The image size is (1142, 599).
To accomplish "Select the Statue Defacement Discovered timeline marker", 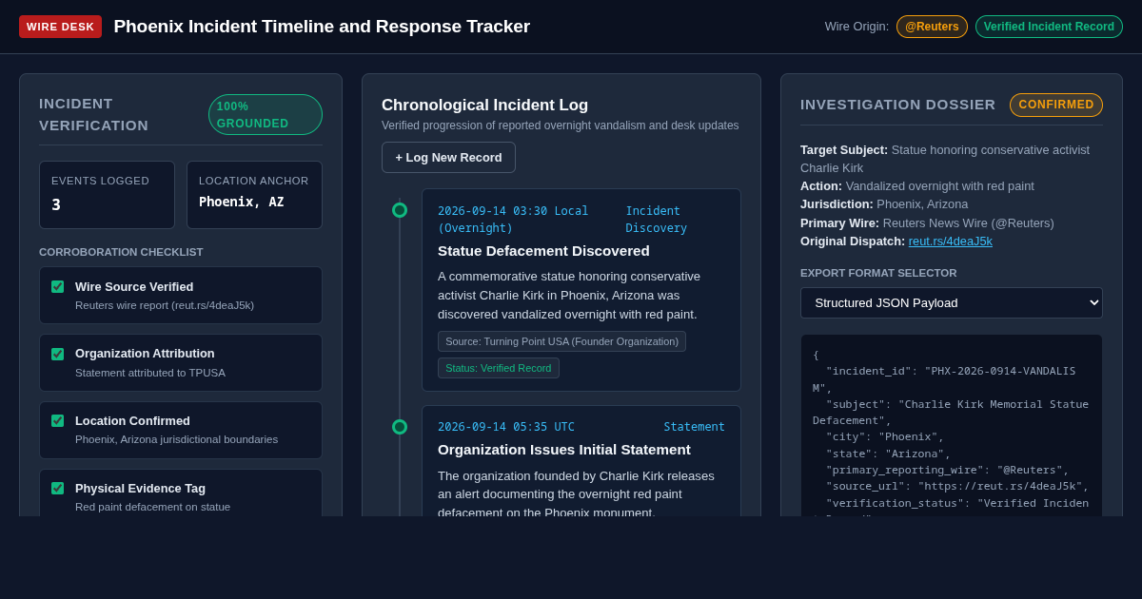I will [400, 210].
